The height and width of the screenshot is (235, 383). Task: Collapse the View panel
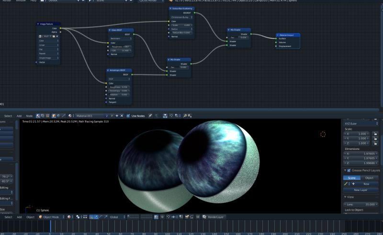345,197
